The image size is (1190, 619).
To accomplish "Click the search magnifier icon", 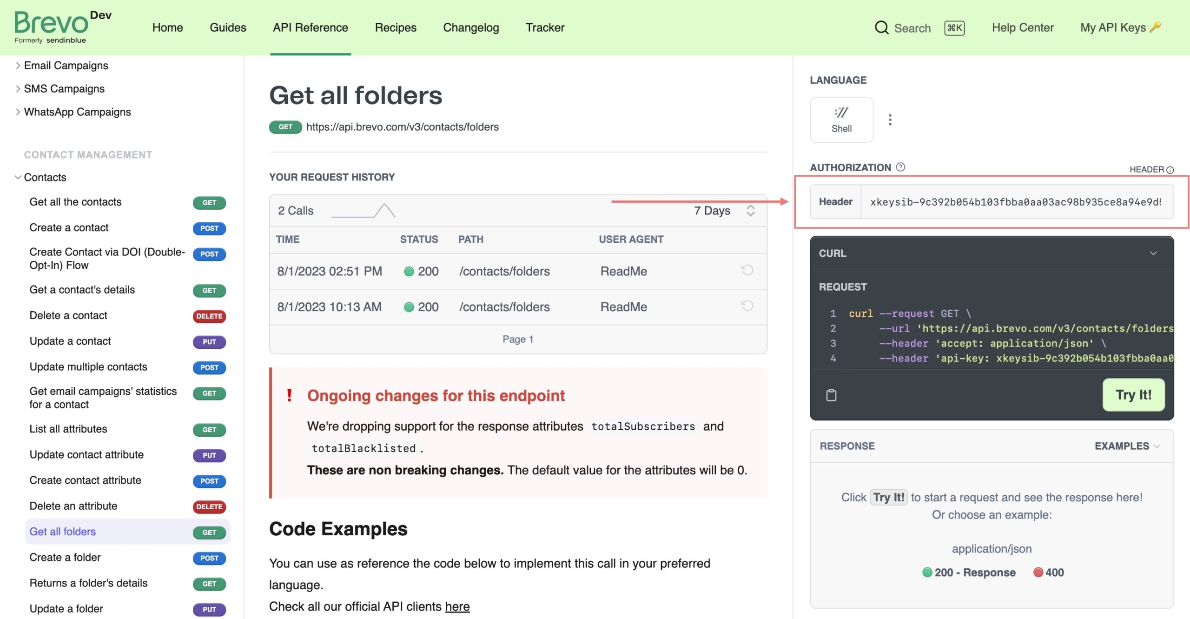I will tap(881, 28).
